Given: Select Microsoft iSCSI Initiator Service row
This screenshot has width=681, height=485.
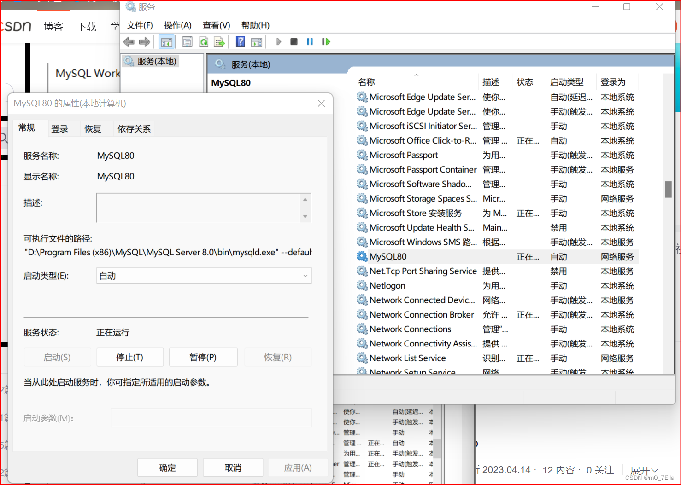Looking at the screenshot, I should (x=497, y=126).
